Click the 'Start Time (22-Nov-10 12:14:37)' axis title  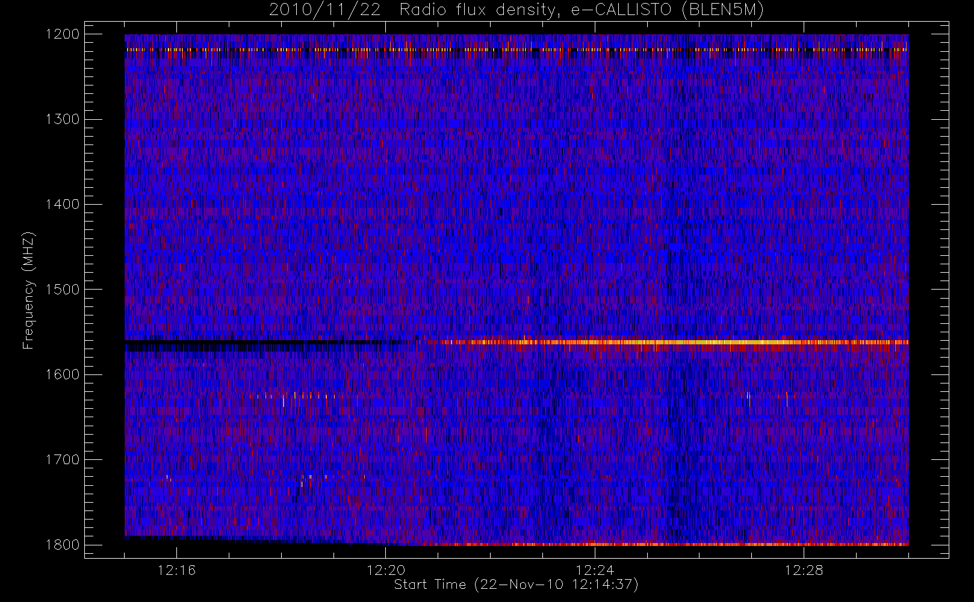[516, 585]
